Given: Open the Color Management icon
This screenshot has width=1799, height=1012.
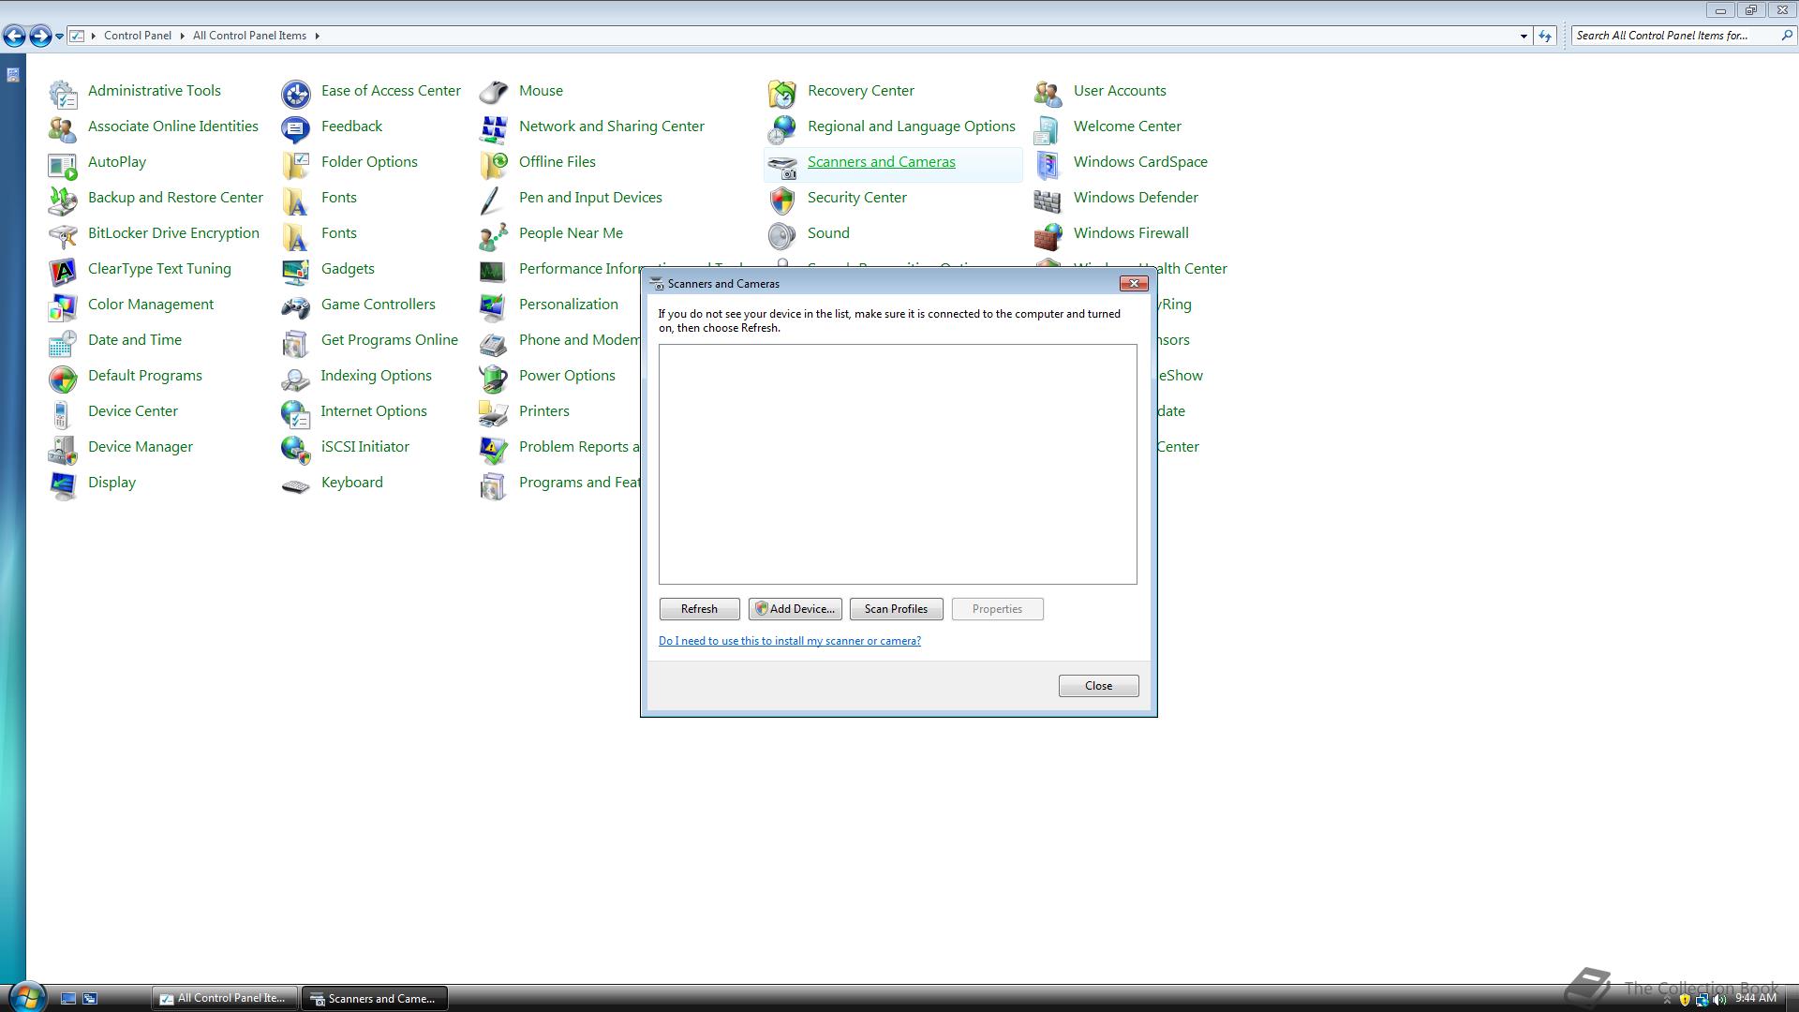Looking at the screenshot, I should (63, 305).
